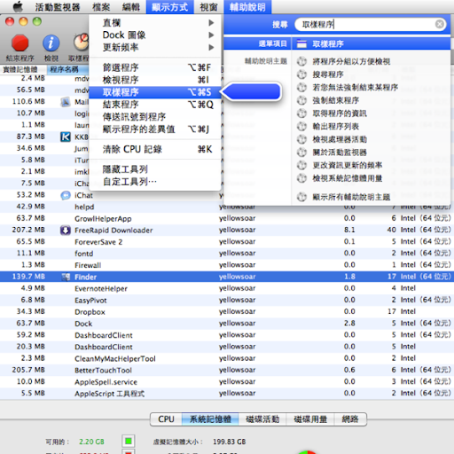This screenshot has width=454, height=454.
Task: Switch to the 磁碟用量 tab
Action: coord(310,419)
